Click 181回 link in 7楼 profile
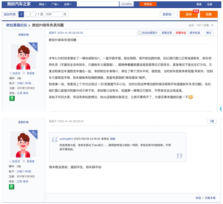Image resolution: width=223 pixels, height=204 pixels. (28, 171)
